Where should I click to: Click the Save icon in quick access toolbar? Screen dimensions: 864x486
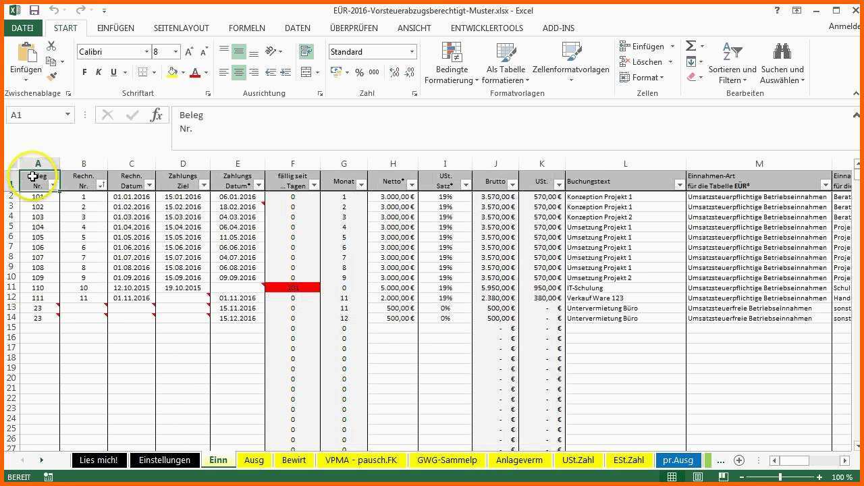point(34,10)
